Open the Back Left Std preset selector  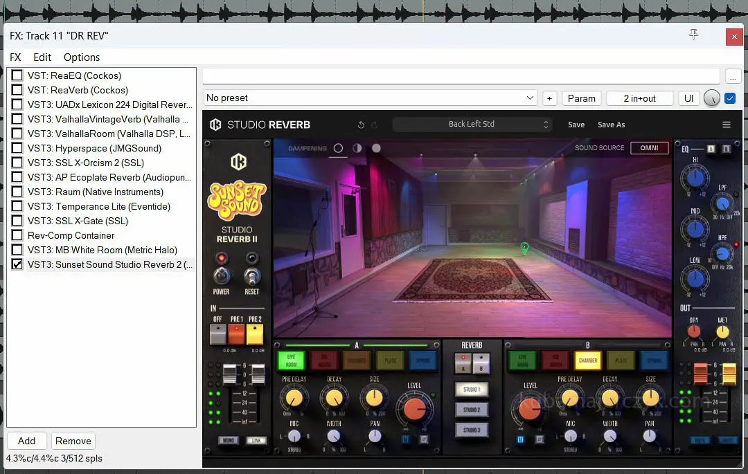tap(472, 125)
